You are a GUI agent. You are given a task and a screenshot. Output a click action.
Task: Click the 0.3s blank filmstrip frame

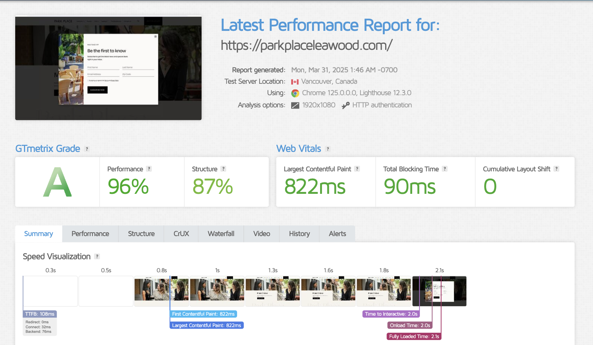(50, 291)
